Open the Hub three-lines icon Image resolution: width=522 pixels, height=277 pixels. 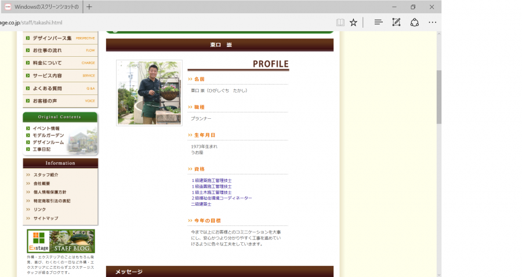coord(378,23)
